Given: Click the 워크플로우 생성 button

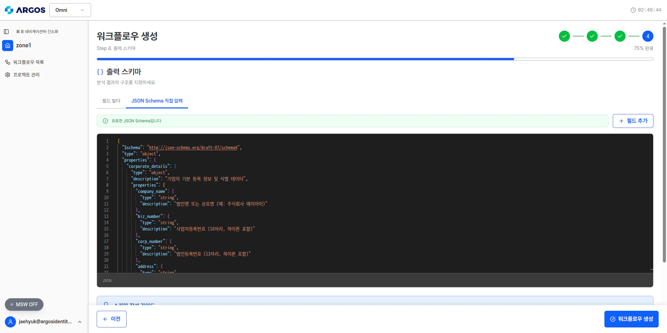Looking at the screenshot, I should click(632, 319).
